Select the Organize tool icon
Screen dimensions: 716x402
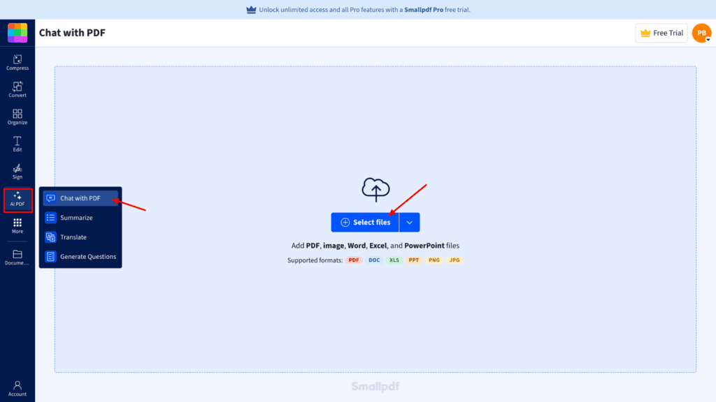[x=17, y=117]
